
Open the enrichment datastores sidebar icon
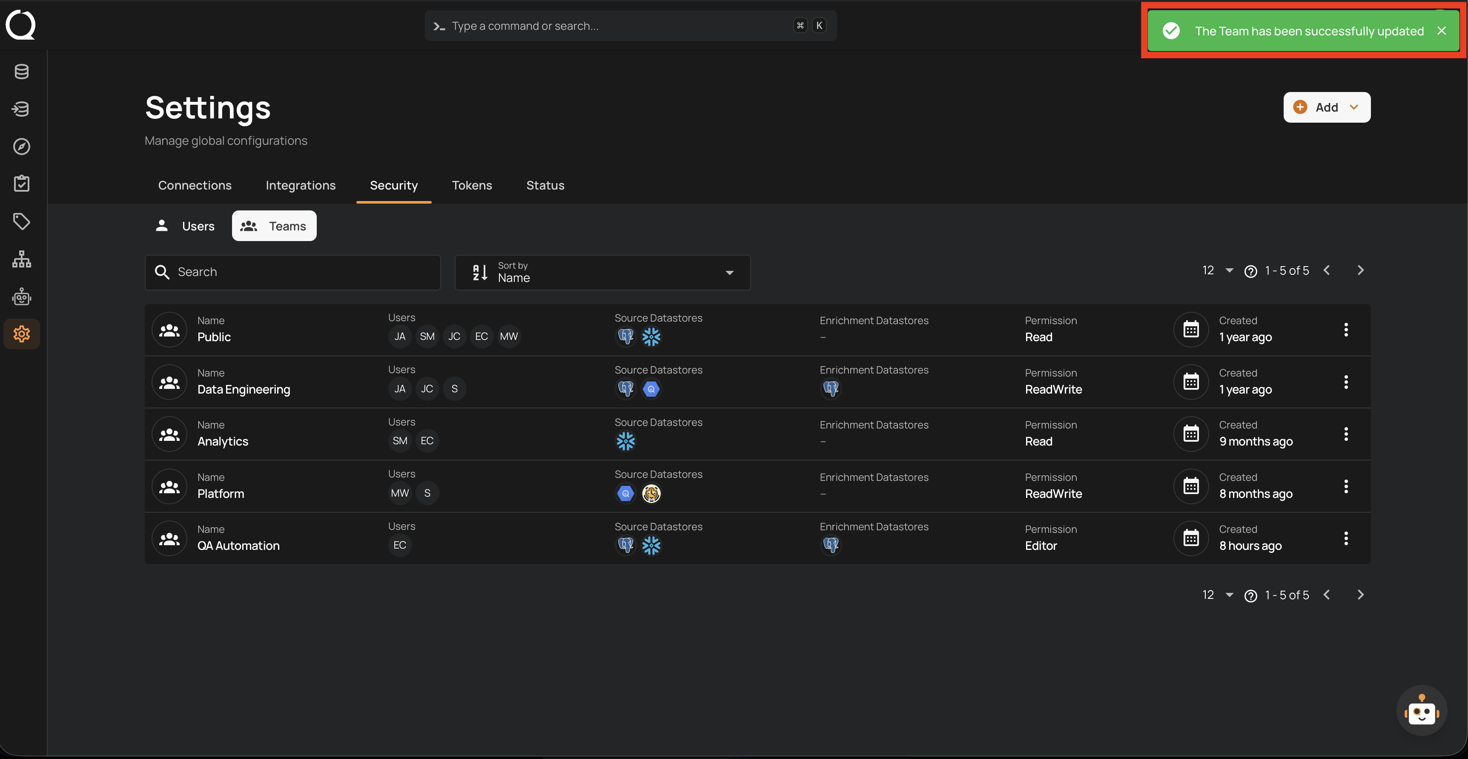click(x=22, y=109)
